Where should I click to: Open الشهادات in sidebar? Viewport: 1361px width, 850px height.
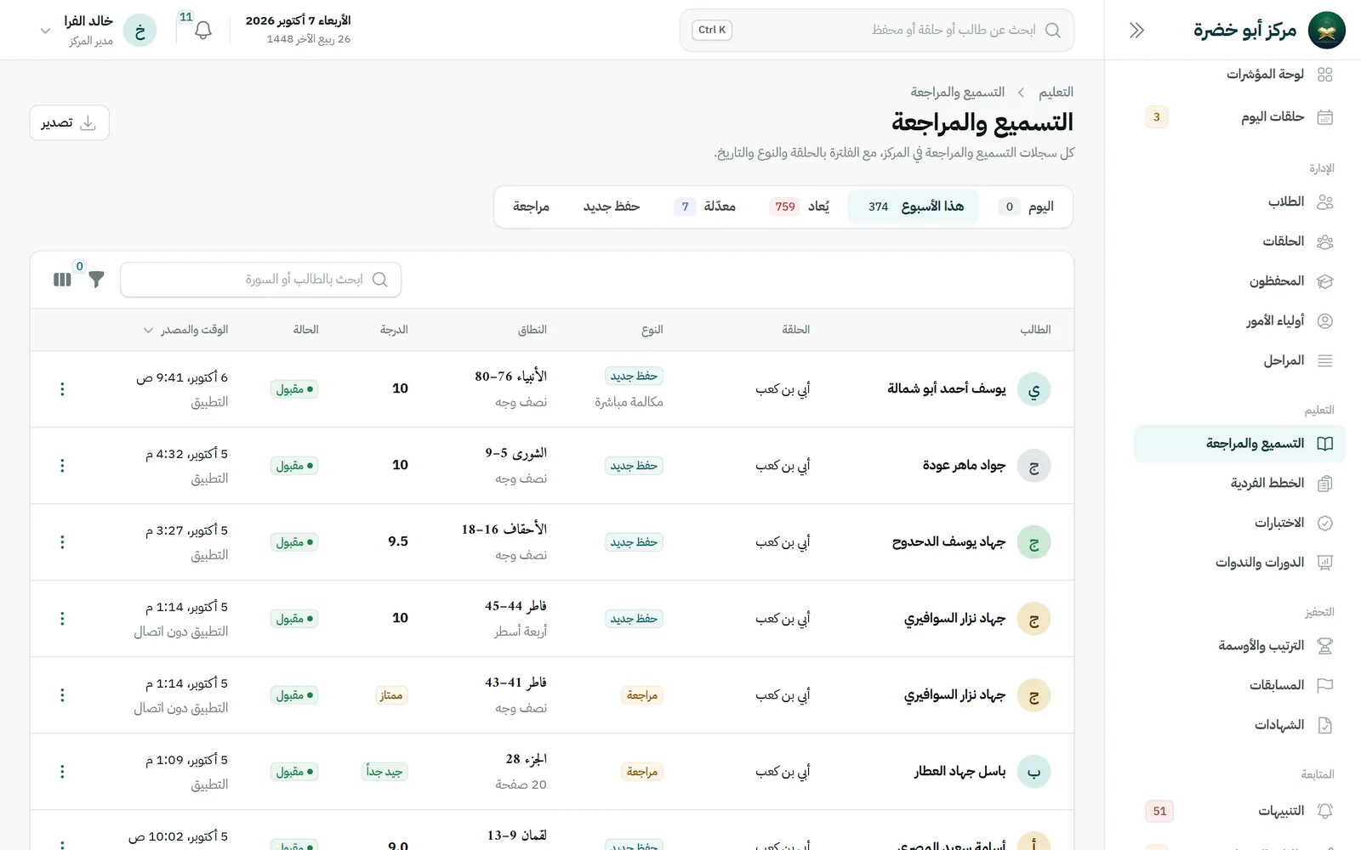point(1240,725)
